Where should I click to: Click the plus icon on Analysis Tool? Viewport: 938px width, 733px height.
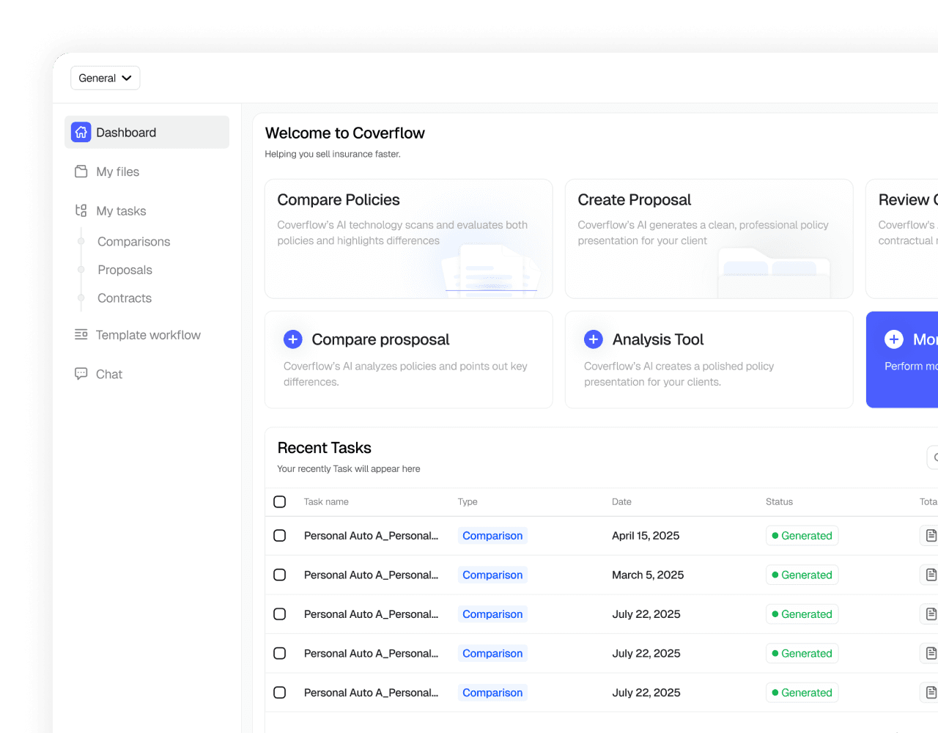point(594,339)
